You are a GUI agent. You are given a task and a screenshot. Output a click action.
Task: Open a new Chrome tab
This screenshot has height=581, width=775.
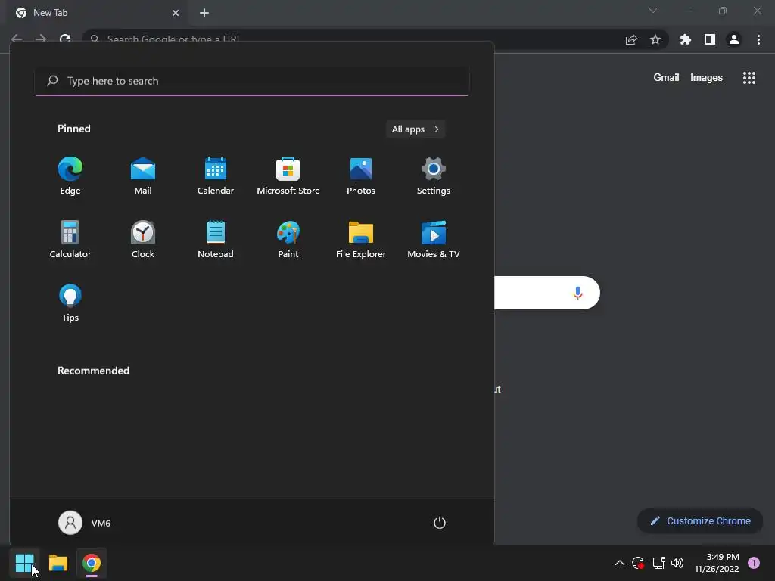point(204,13)
